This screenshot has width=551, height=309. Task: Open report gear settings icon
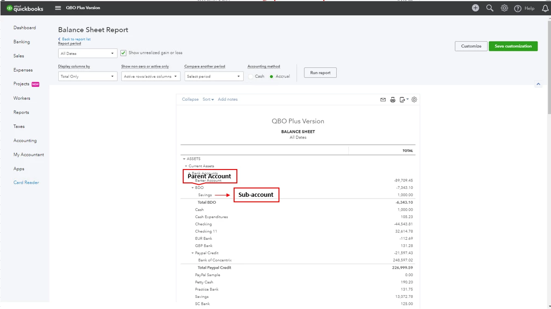pyautogui.click(x=415, y=100)
